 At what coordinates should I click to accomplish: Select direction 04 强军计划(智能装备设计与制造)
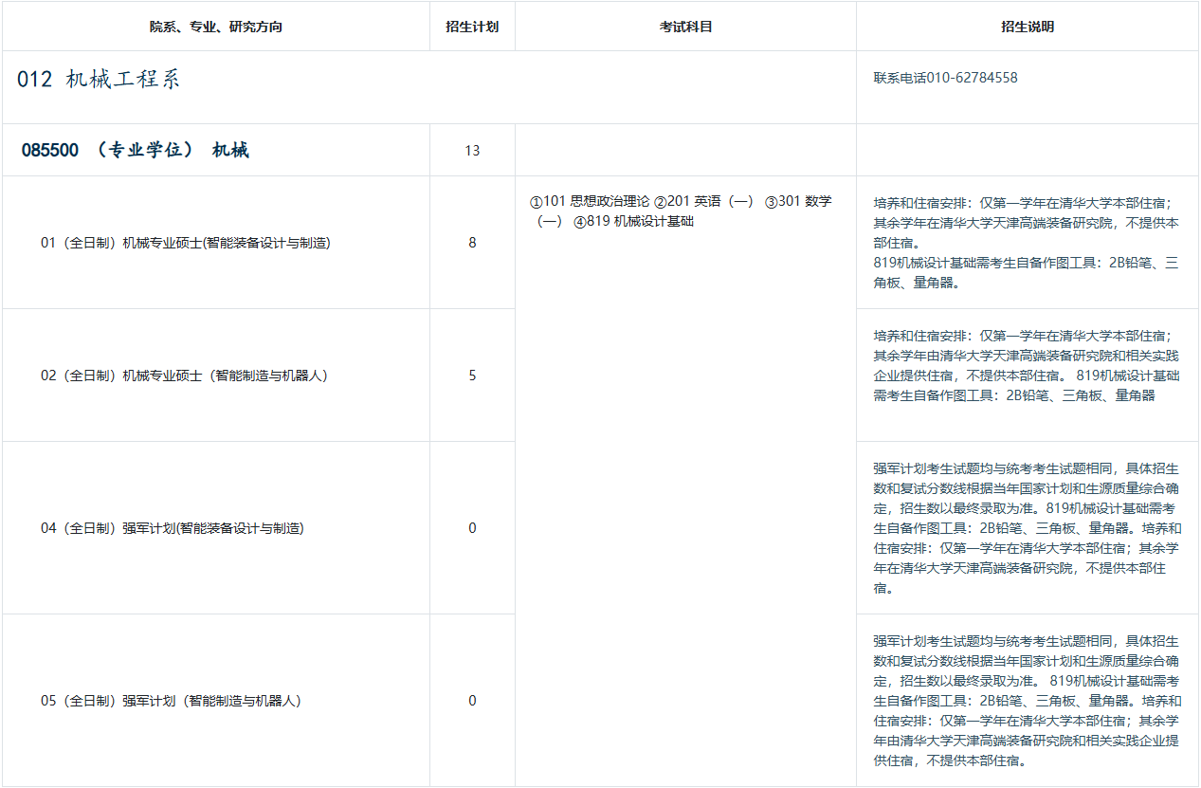click(172, 528)
